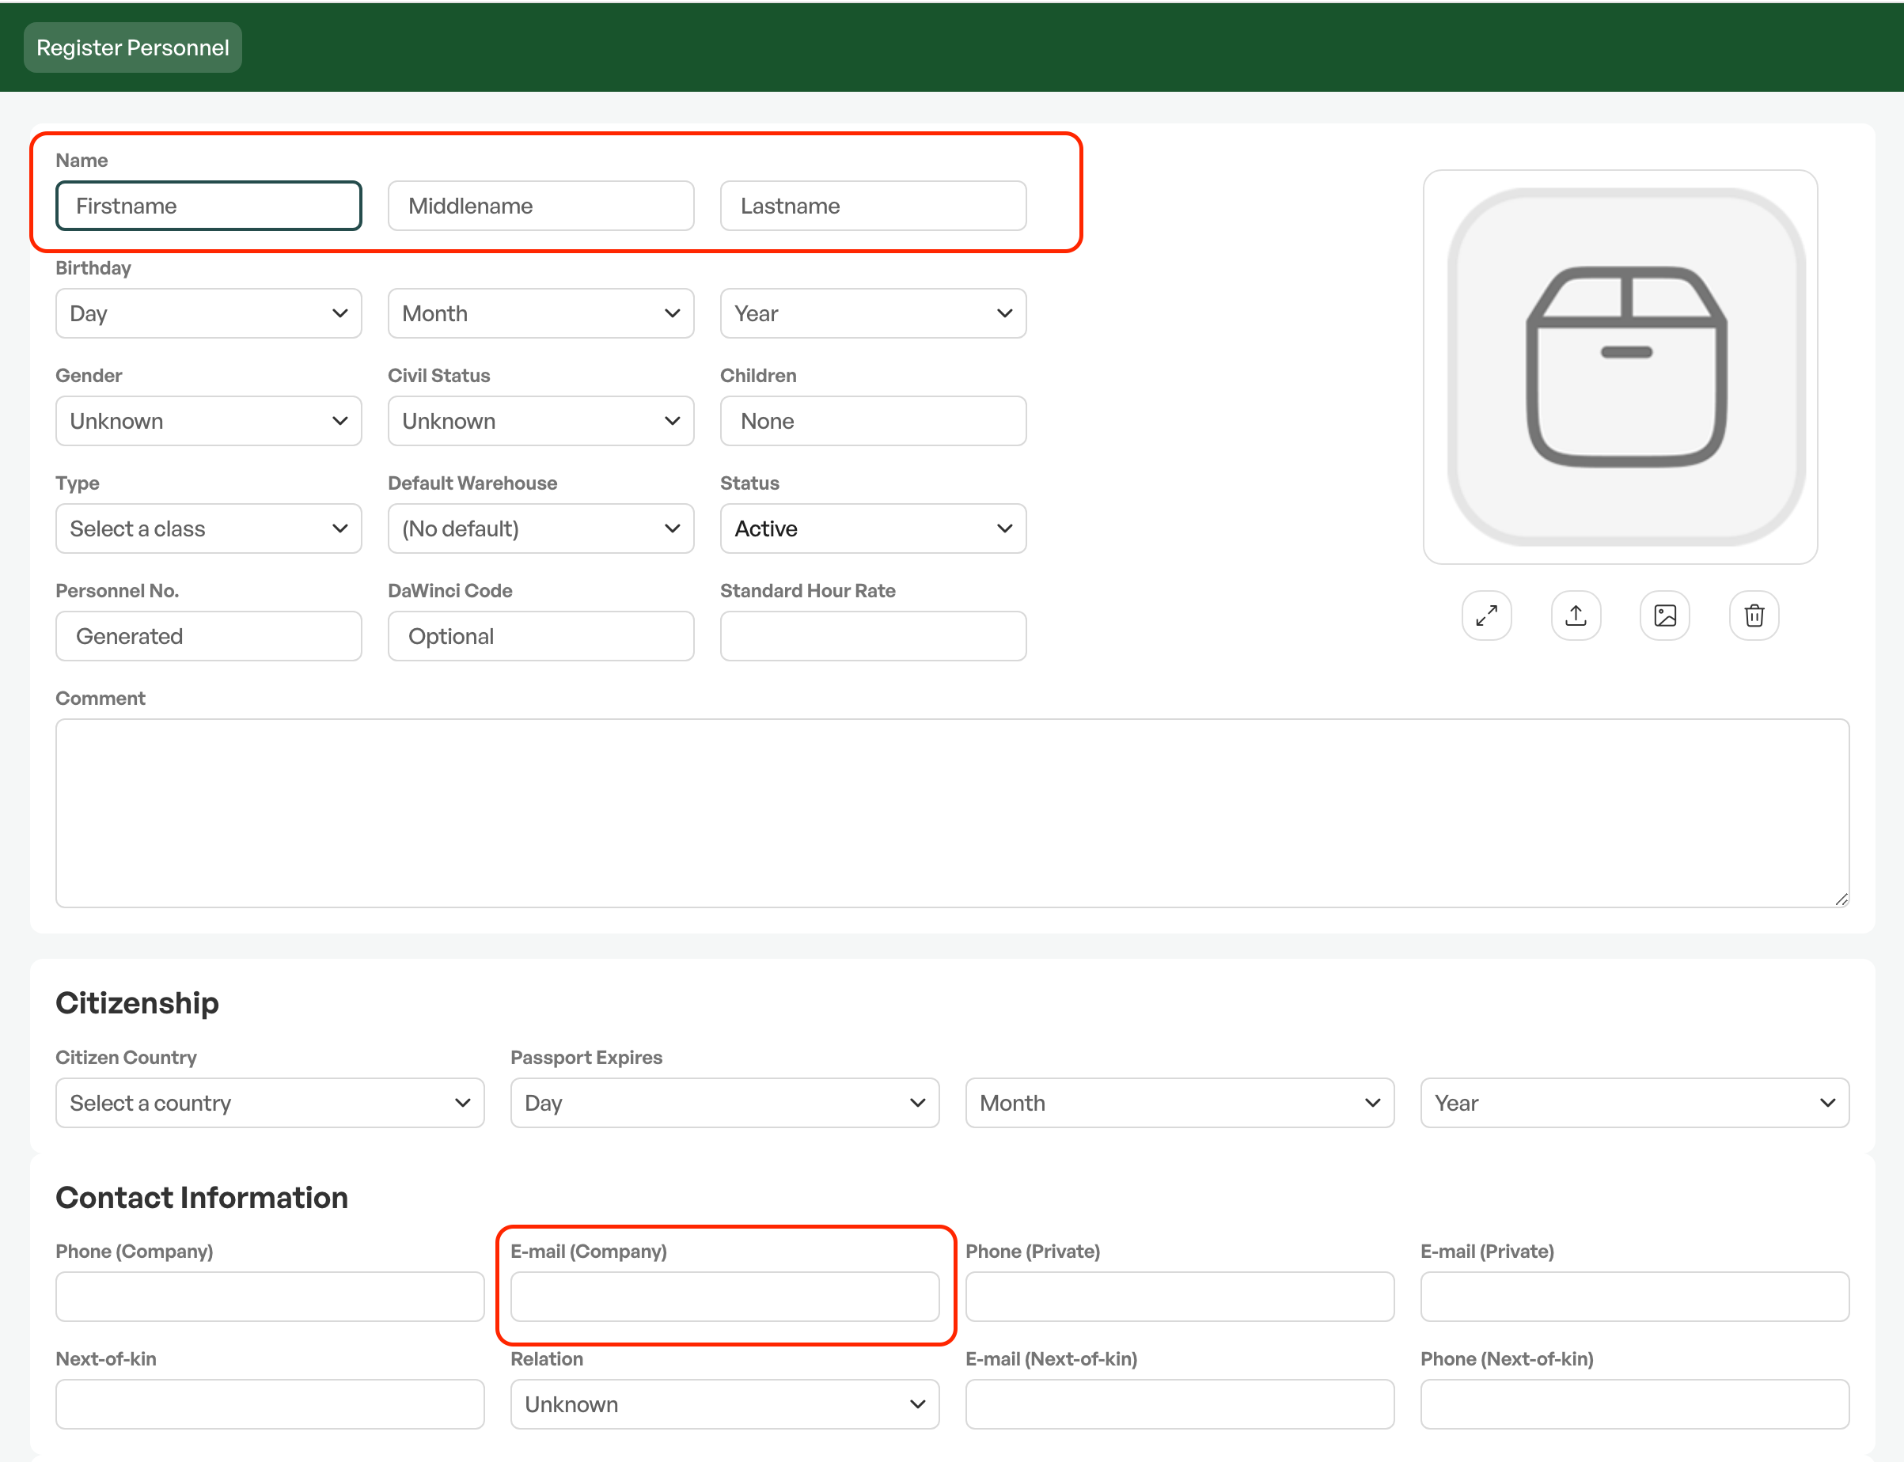Click the Civil Status label
Image resolution: width=1904 pixels, height=1462 pixels.
(x=438, y=375)
